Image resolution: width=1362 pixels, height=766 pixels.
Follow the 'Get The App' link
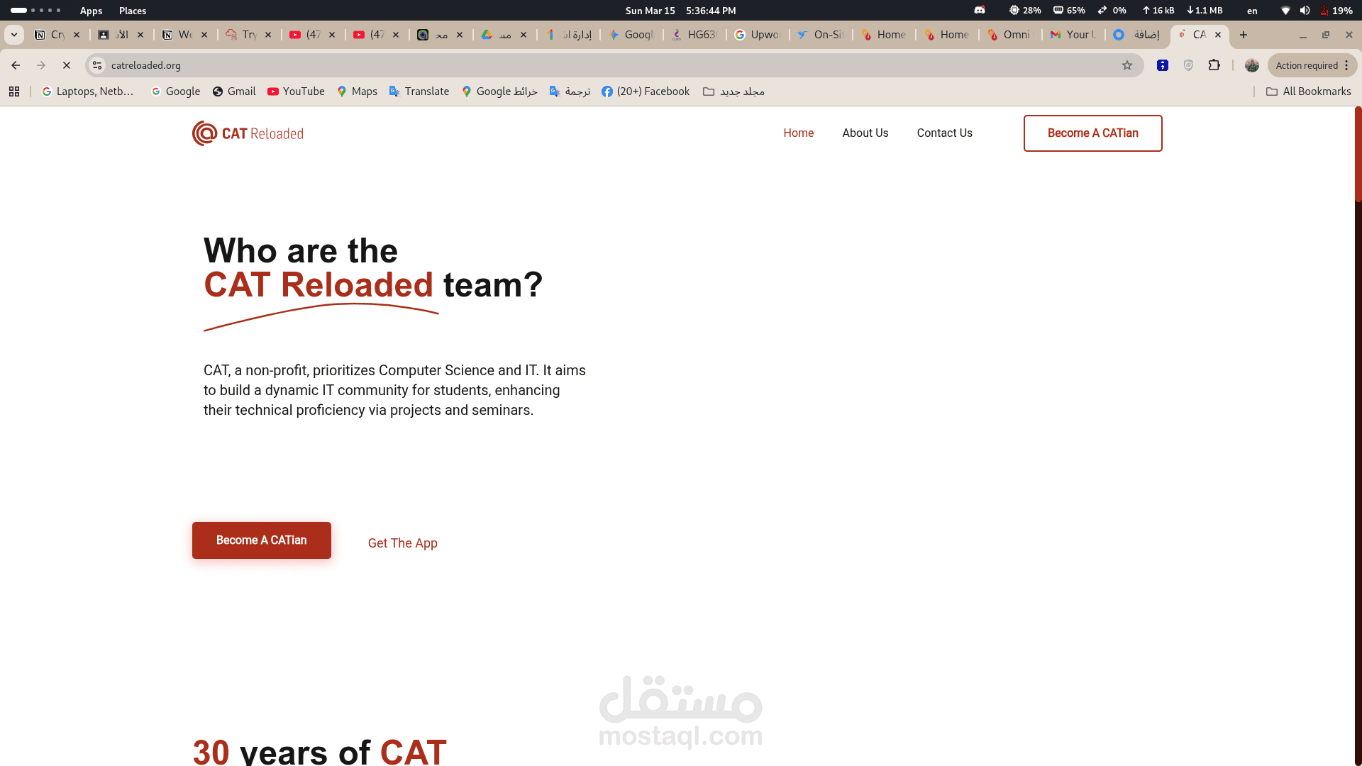(x=402, y=543)
